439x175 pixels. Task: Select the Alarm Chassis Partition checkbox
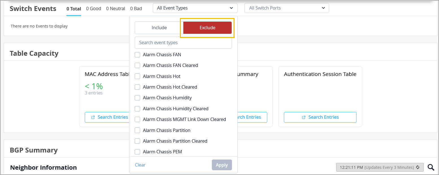coord(138,130)
